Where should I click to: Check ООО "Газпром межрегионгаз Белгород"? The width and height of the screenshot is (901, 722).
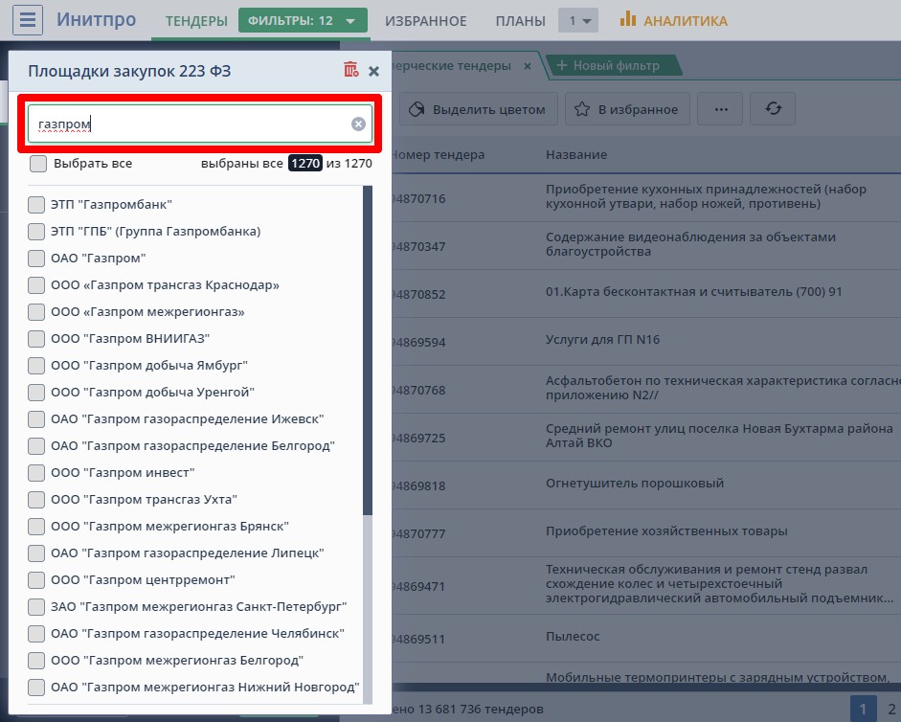36,661
